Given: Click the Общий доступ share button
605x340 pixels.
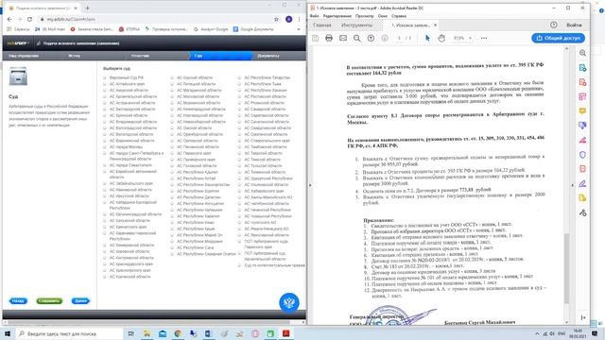Looking at the screenshot, I should click(x=559, y=38).
